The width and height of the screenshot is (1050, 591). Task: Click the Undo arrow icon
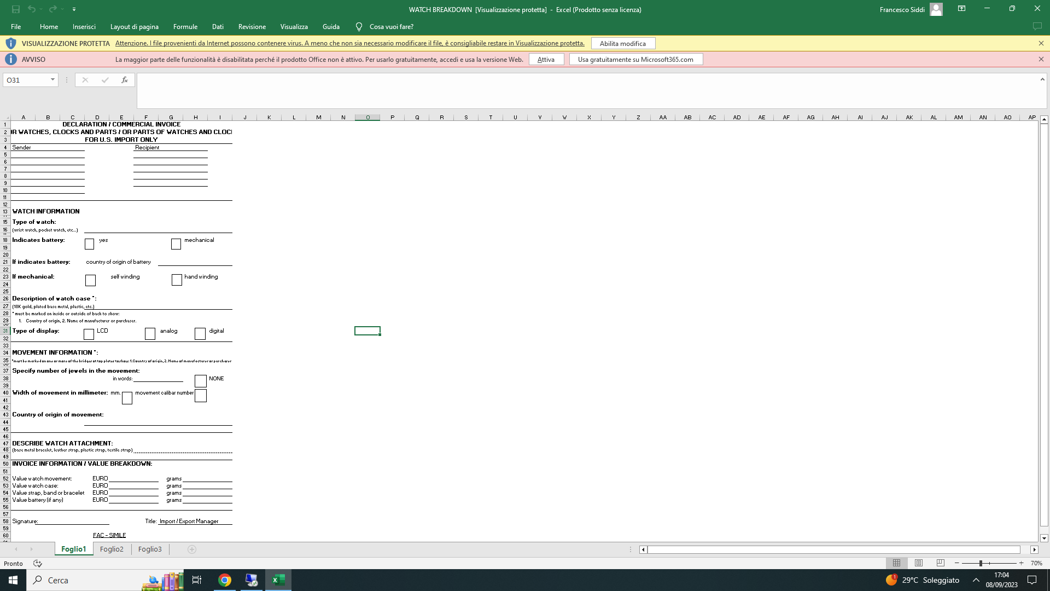pos(32,9)
